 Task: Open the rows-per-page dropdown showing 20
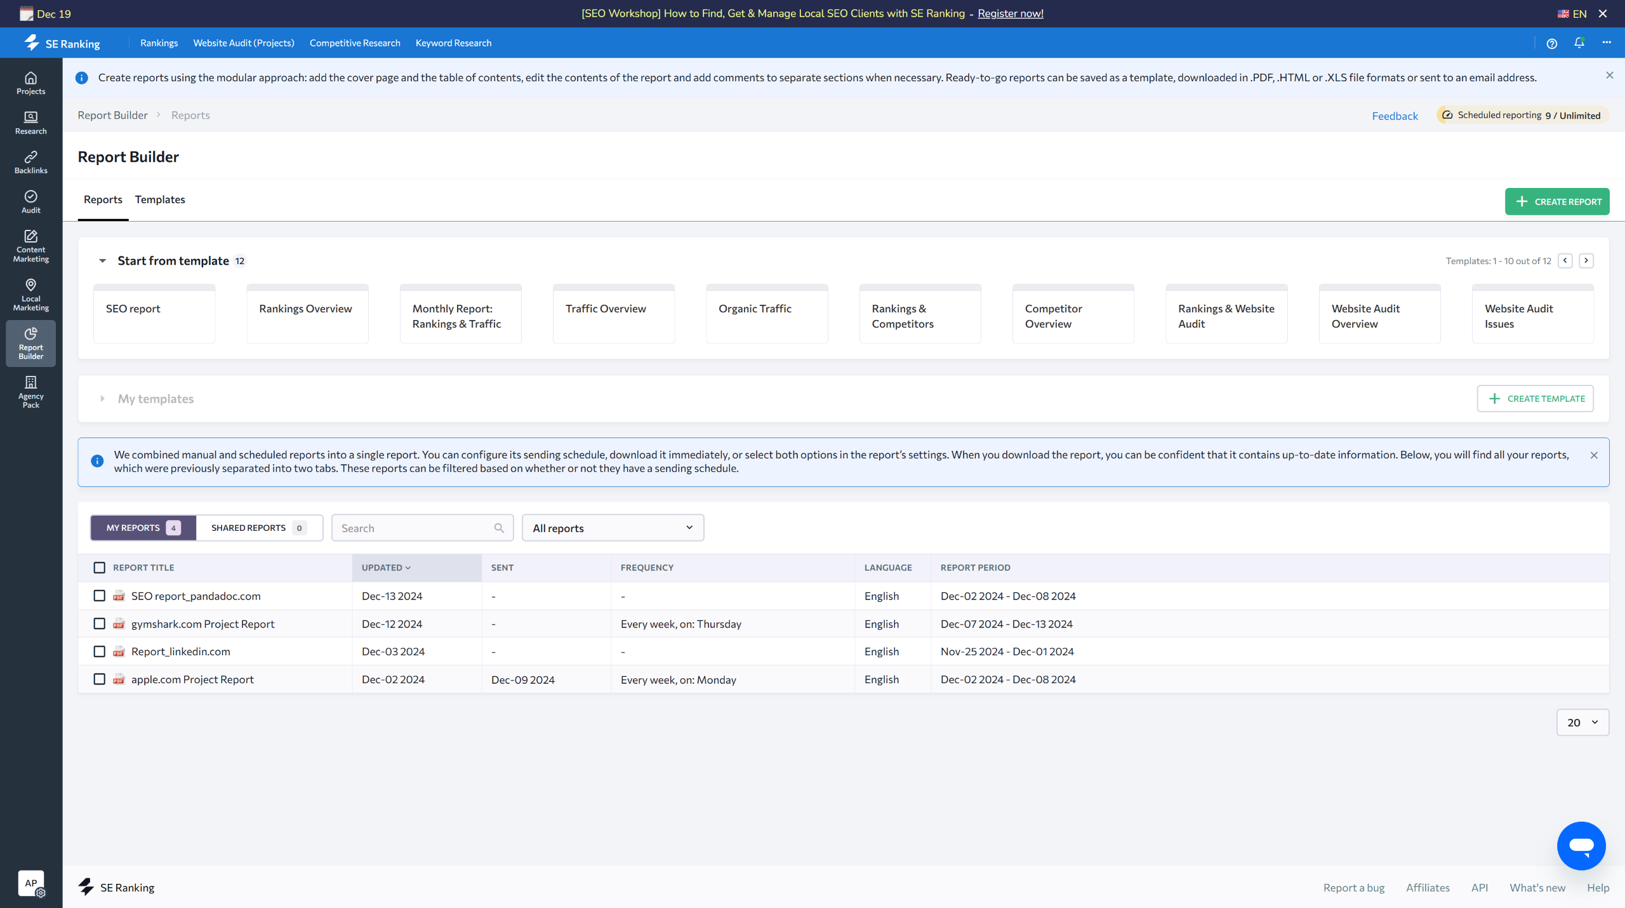pyautogui.click(x=1582, y=722)
